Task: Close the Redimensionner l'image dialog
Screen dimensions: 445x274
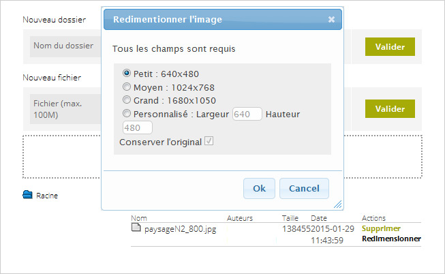Action: pos(331,19)
